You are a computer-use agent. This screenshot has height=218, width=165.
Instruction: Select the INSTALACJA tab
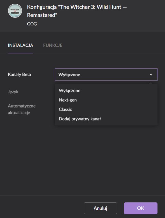pos(20,45)
